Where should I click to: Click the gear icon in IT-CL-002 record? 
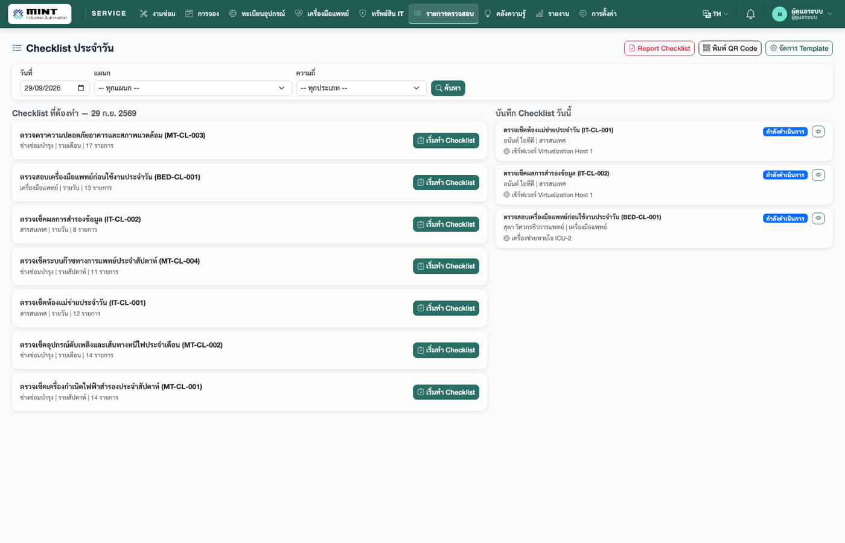click(506, 195)
